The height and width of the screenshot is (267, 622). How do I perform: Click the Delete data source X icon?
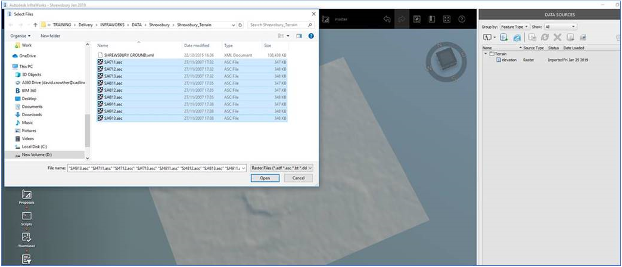coord(557,38)
